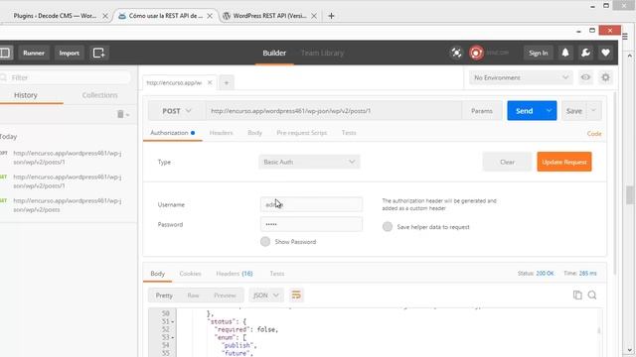Click the Import button
The width and height of the screenshot is (636, 357).
[69, 53]
